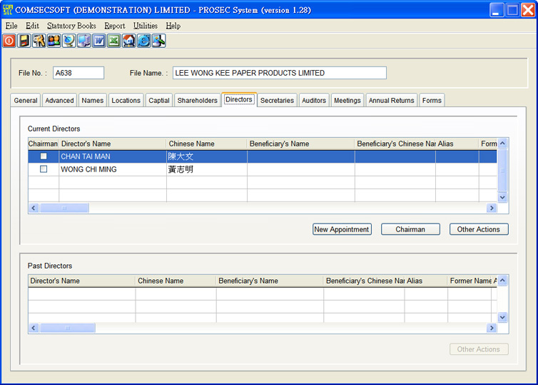Viewport: 538px width, 385px height.
Task: Switch to the Annual Returns tab
Action: pyautogui.click(x=391, y=101)
